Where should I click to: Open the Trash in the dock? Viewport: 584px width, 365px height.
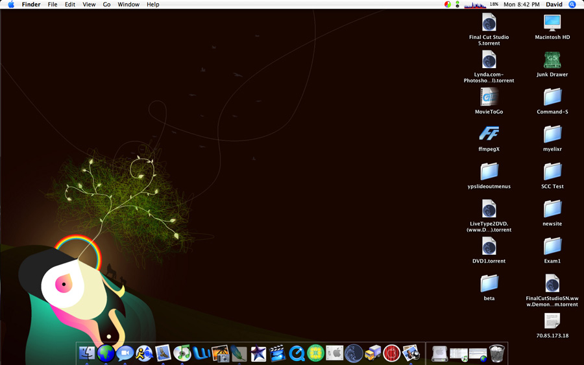(x=497, y=353)
